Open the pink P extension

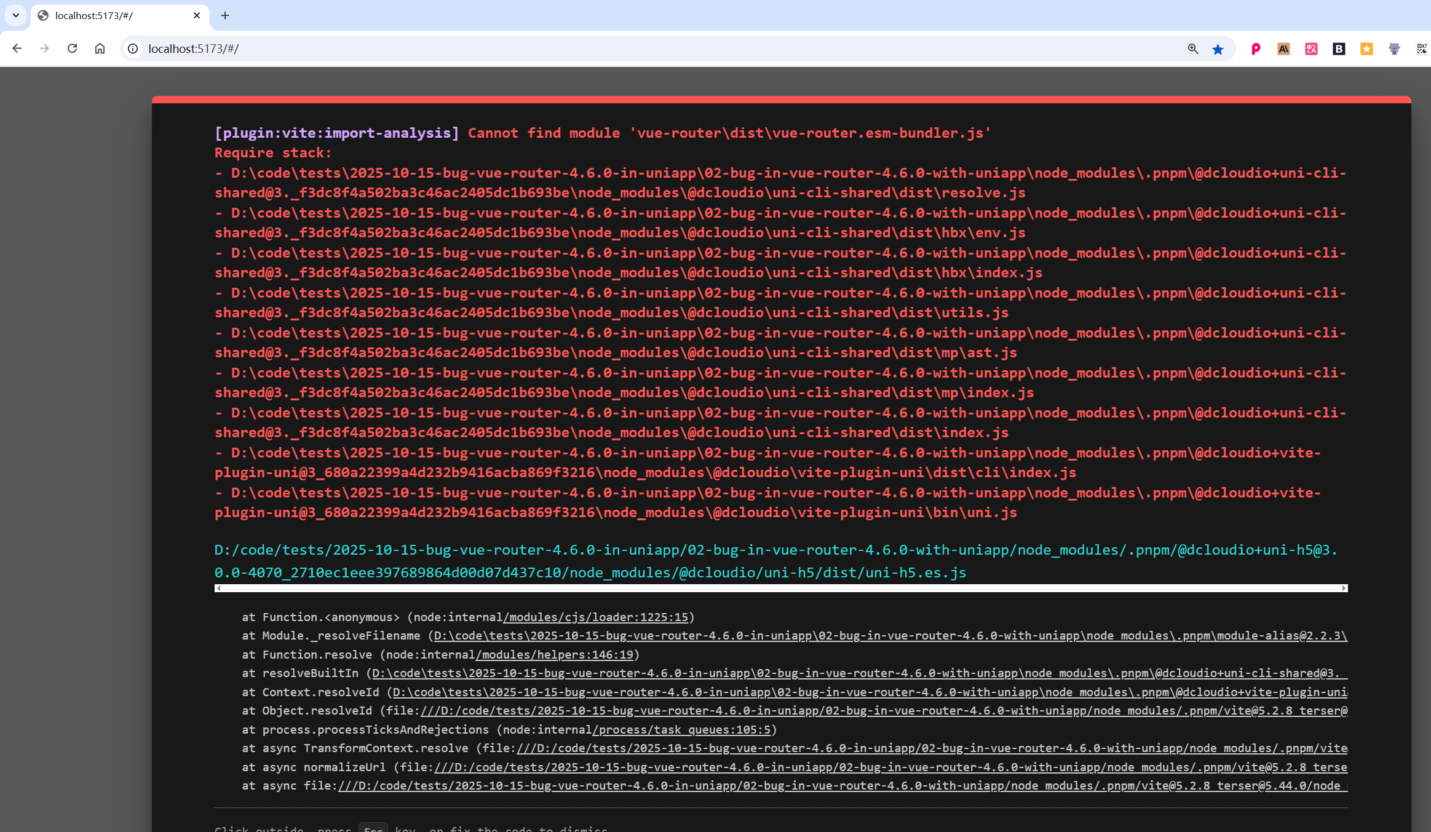[1256, 49]
